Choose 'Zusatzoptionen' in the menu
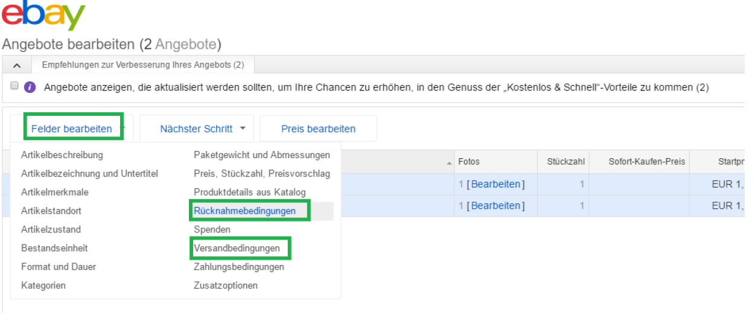The image size is (755, 335). click(226, 286)
